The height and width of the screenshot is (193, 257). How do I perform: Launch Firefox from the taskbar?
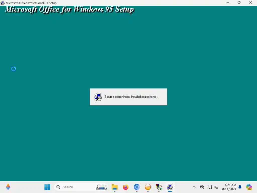click(125, 187)
